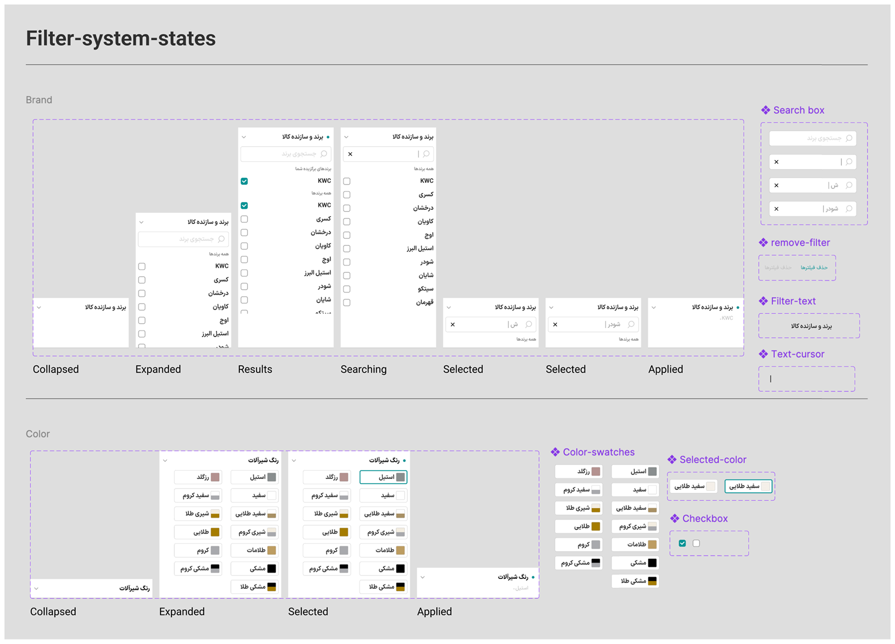
Task: Toggle the checked box in the Checkbox component
Action: click(682, 543)
